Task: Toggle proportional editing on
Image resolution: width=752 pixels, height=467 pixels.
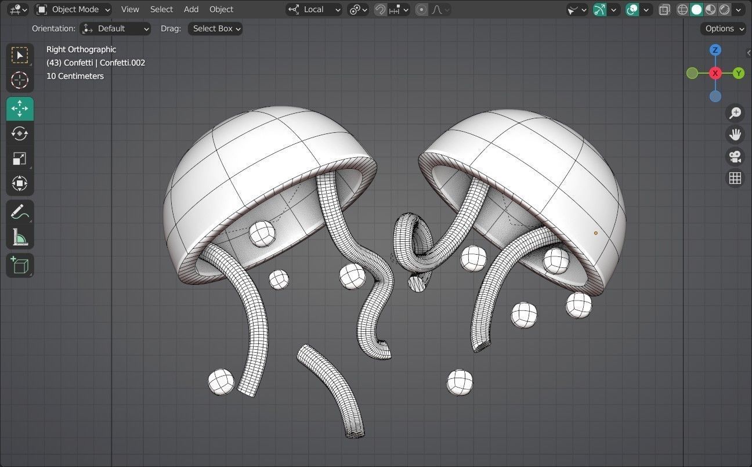Action: (x=421, y=9)
